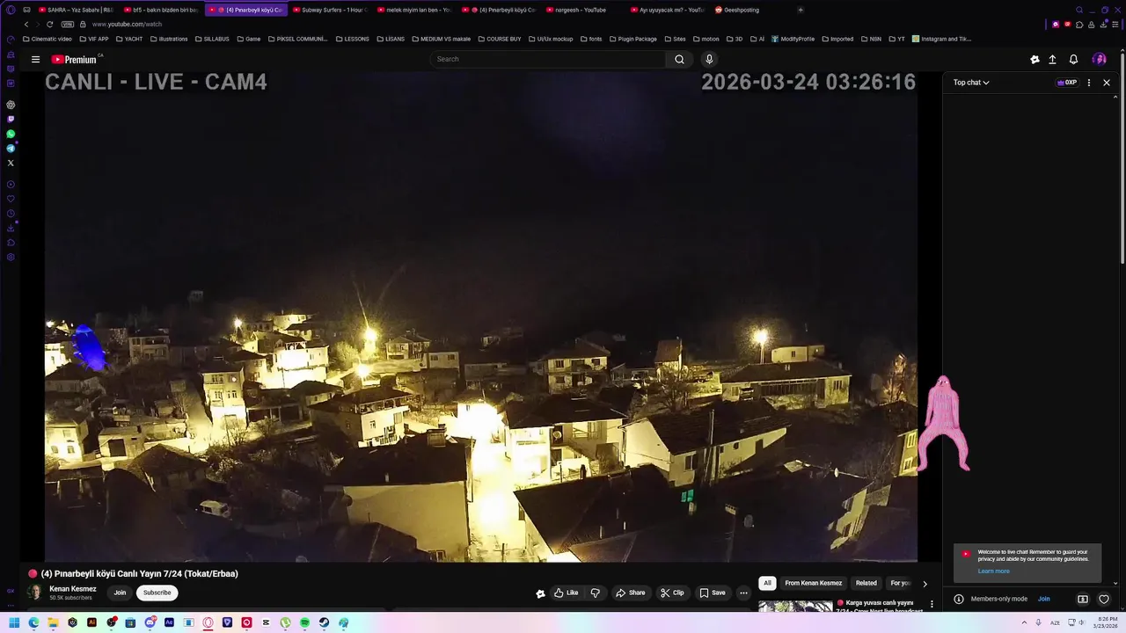The height and width of the screenshot is (633, 1126).
Task: Type in the YouTube search field
Action: coord(549,59)
